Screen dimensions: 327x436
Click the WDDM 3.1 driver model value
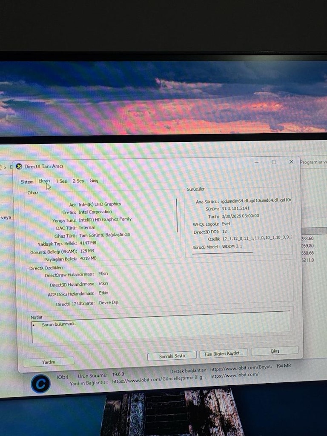[232, 247]
